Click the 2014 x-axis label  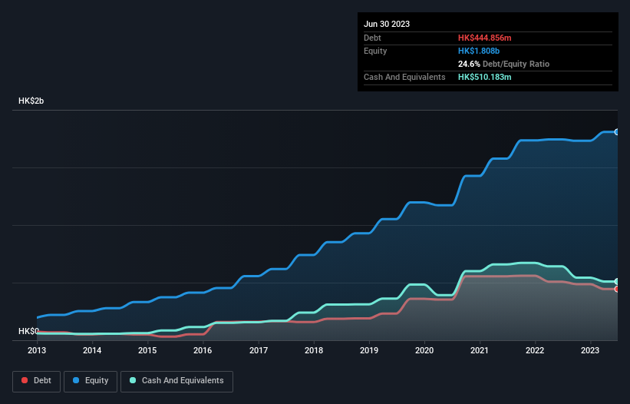tap(92, 350)
